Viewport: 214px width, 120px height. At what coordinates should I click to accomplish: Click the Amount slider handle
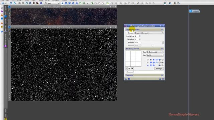click(163, 42)
